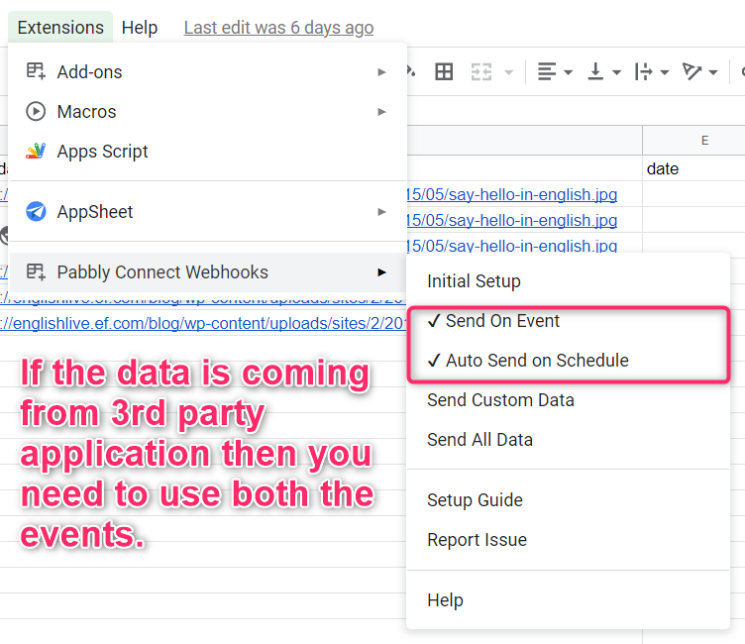Click the AppSheet logo icon
This screenshot has width=745, height=644.
point(36,212)
